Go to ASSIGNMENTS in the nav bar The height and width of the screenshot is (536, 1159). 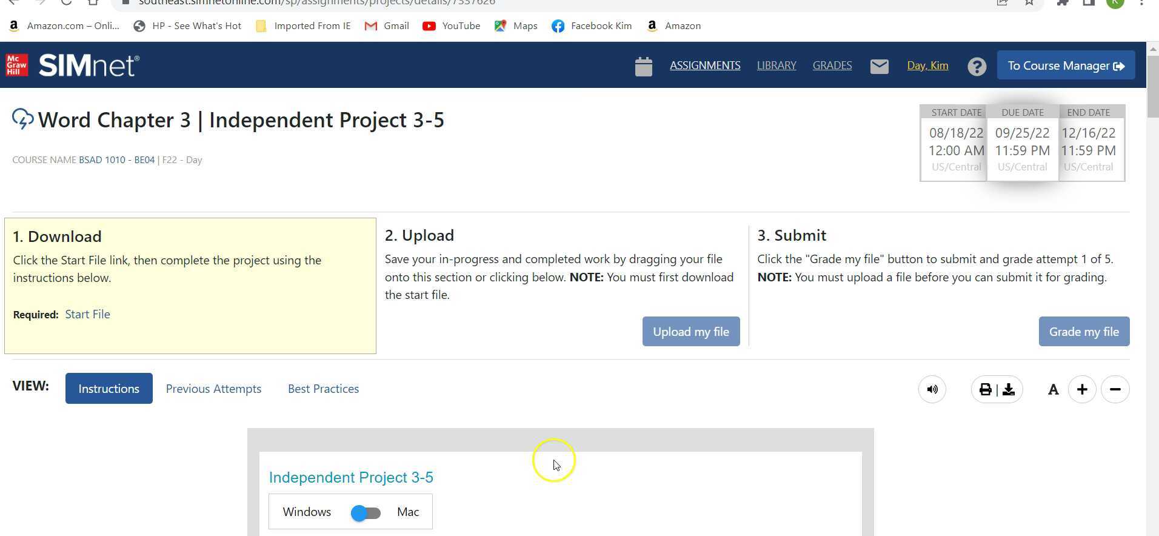[x=705, y=65]
